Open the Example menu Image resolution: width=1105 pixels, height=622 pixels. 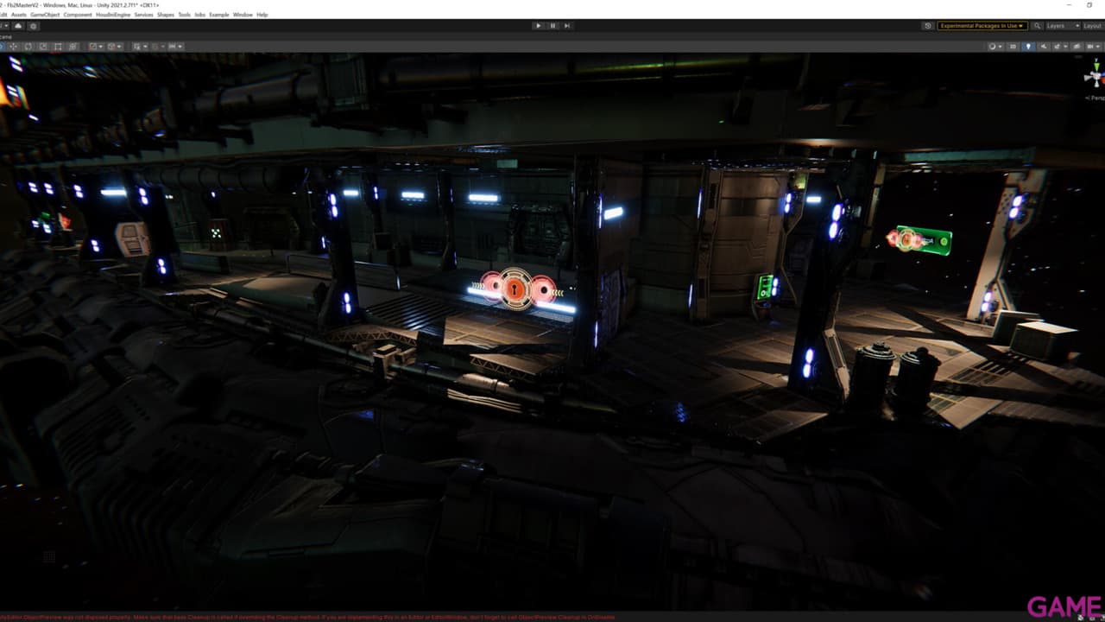[219, 15]
